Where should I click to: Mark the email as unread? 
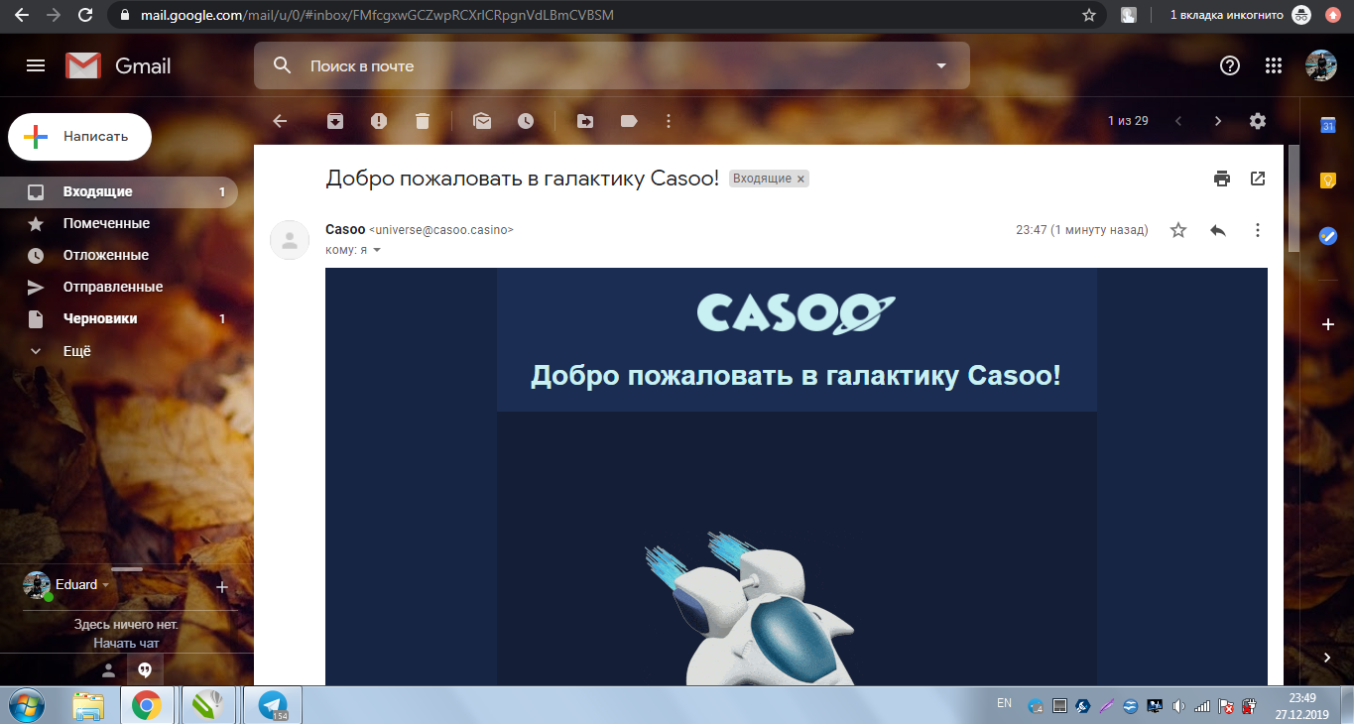coord(482,121)
